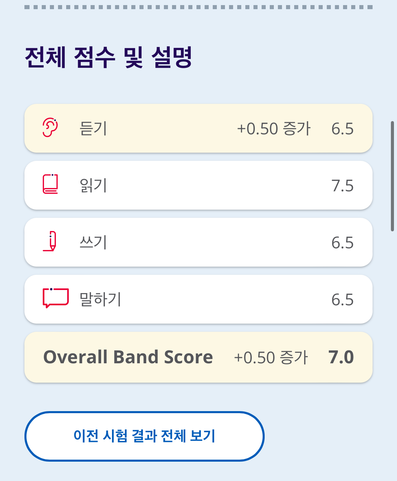Image resolution: width=397 pixels, height=481 pixels.
Task: Open the 쓰기 score card
Action: click(x=198, y=242)
